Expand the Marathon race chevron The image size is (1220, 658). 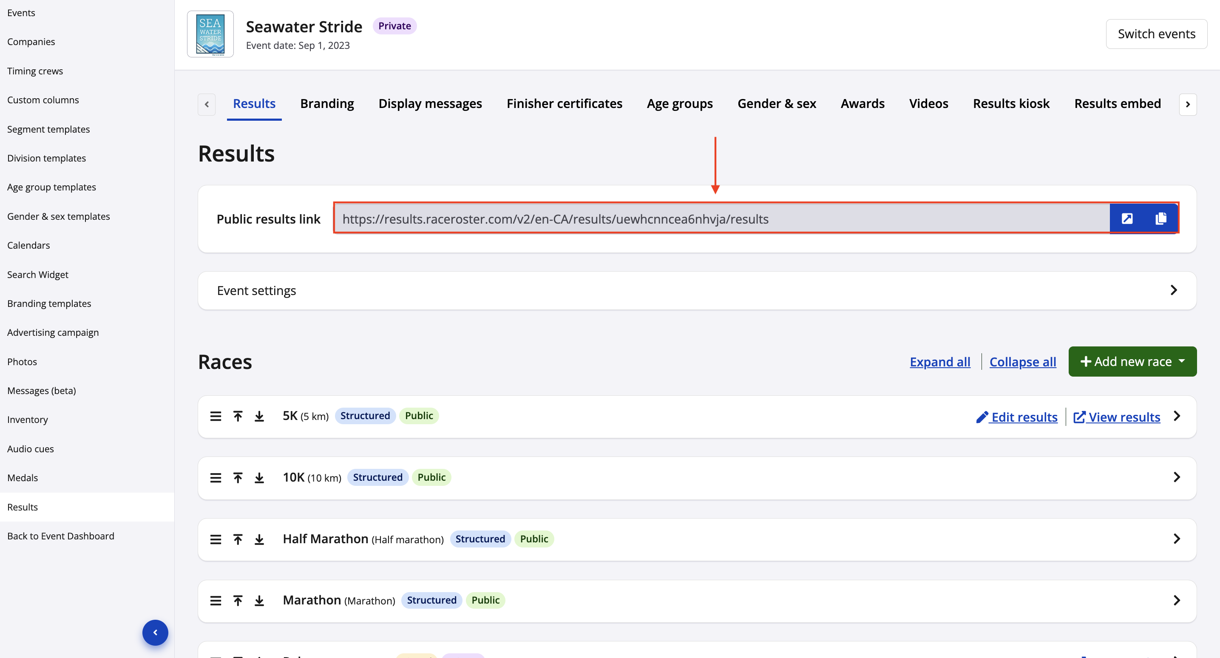point(1177,600)
